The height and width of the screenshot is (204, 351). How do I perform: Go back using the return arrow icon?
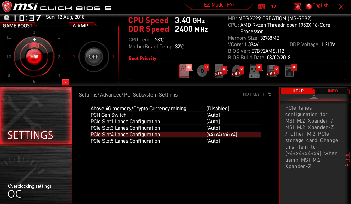coord(270,94)
